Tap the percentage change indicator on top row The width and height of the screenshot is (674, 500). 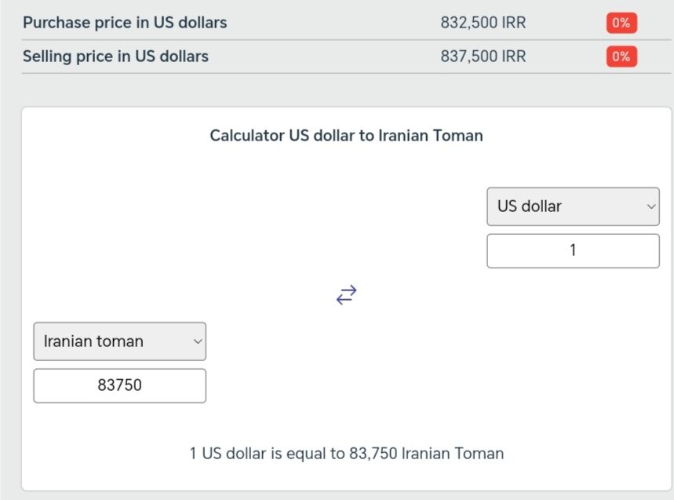click(621, 23)
